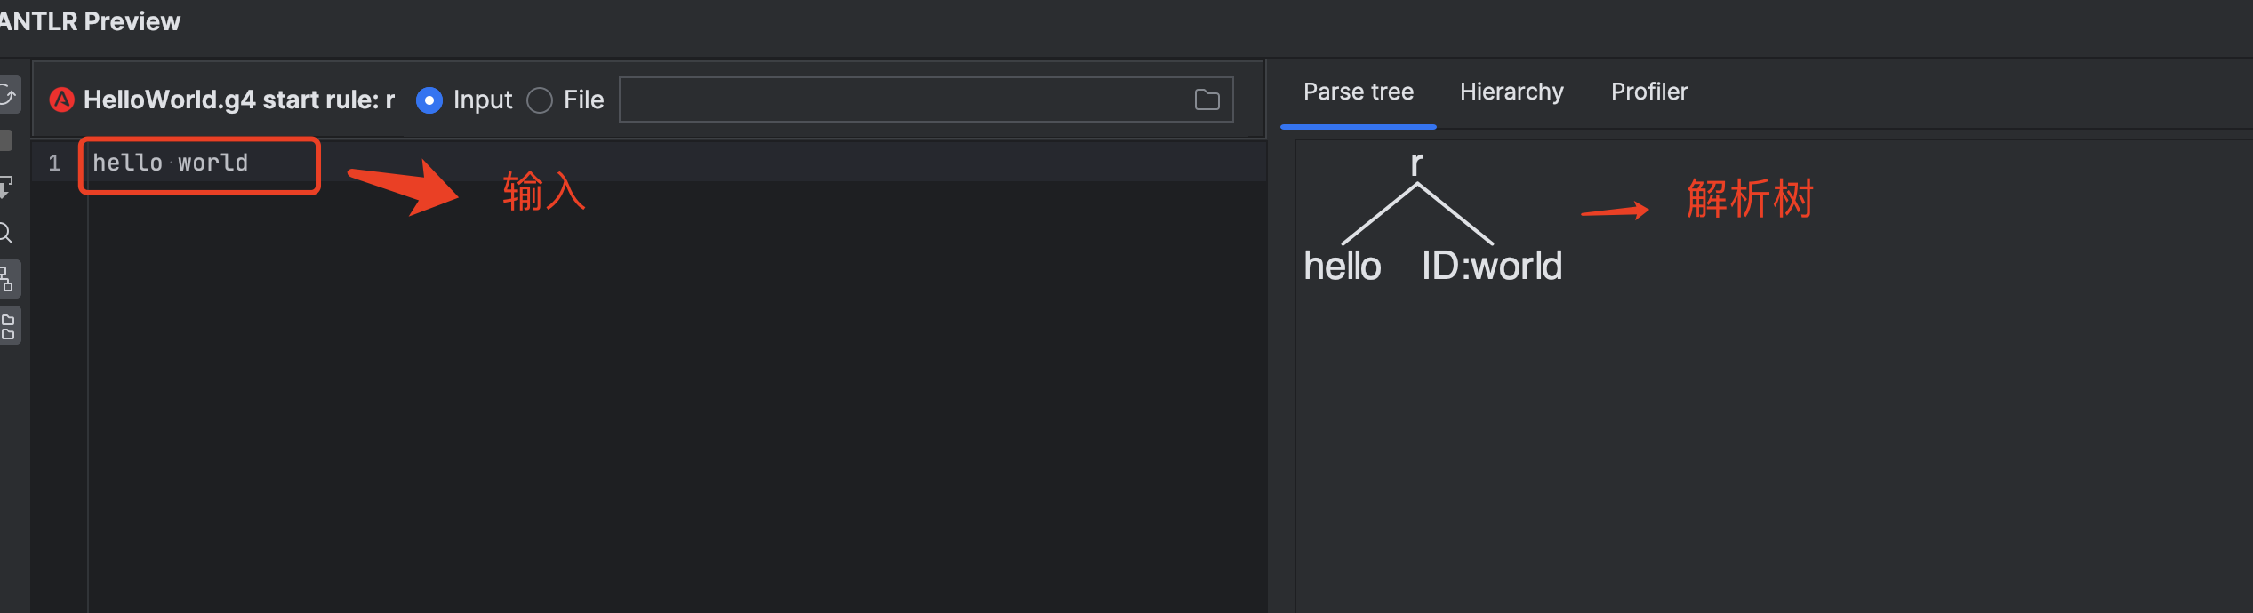Open file browser via folder icon
2253x613 pixels.
(x=1207, y=100)
